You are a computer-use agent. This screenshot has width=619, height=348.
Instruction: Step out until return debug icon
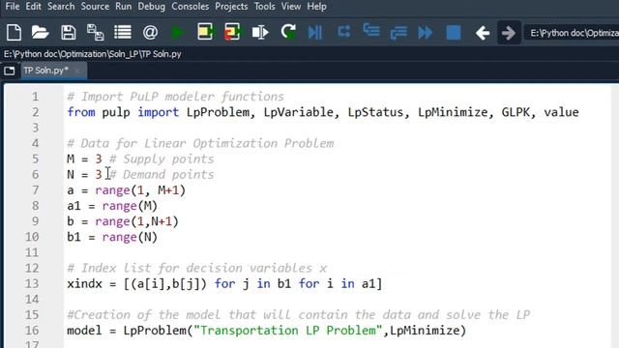click(398, 32)
